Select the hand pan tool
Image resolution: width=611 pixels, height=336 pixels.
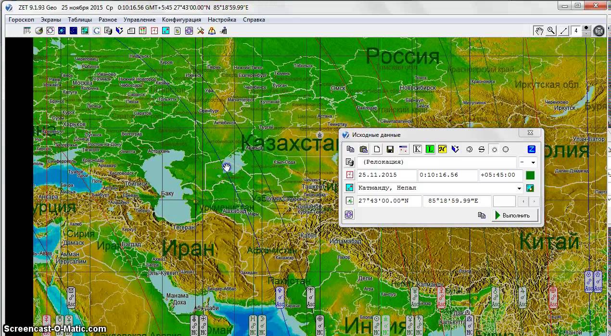click(x=539, y=31)
